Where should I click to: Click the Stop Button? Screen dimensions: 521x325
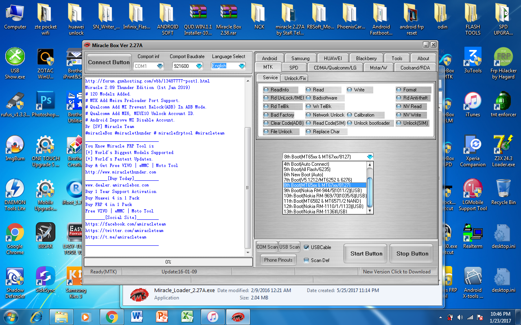point(412,253)
